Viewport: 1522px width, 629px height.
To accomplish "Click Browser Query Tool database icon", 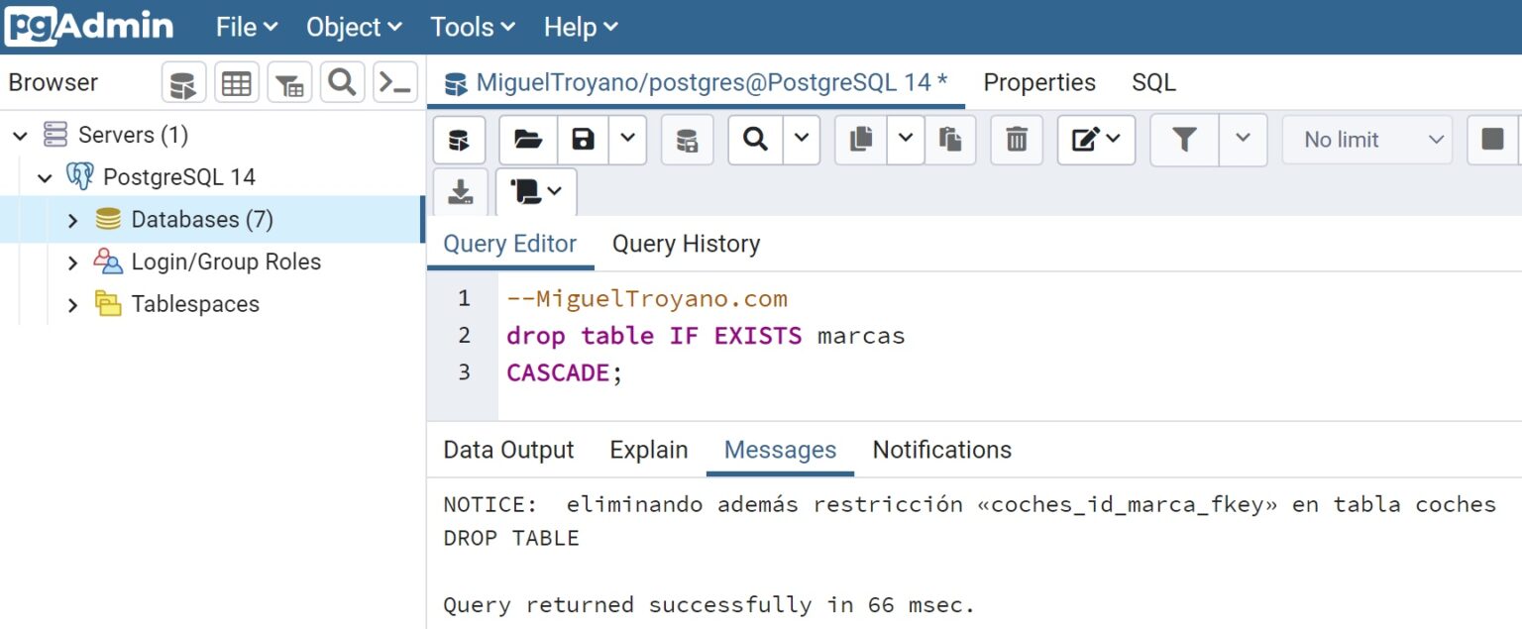I will coord(183,83).
